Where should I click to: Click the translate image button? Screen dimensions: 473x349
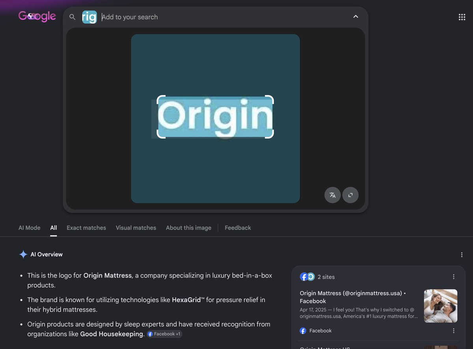[332, 195]
